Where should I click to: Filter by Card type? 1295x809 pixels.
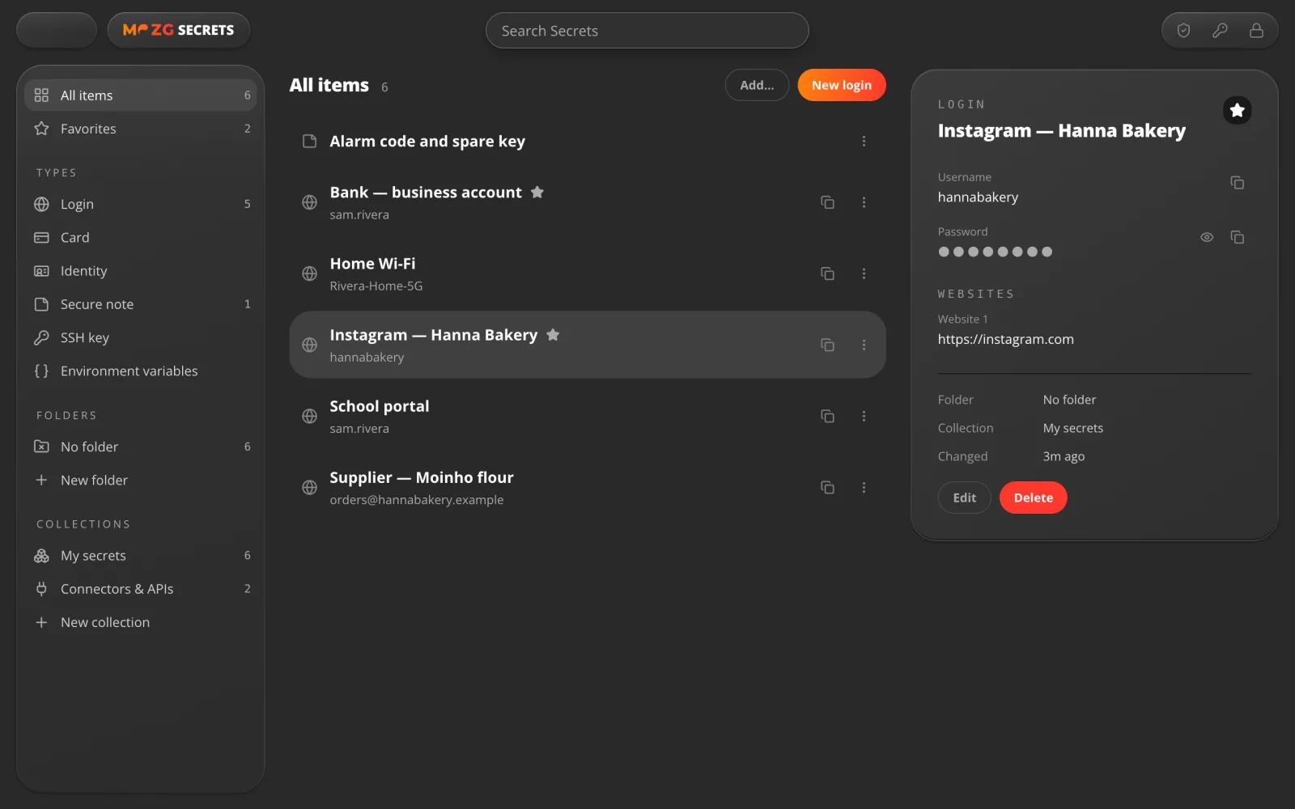[x=141, y=237]
